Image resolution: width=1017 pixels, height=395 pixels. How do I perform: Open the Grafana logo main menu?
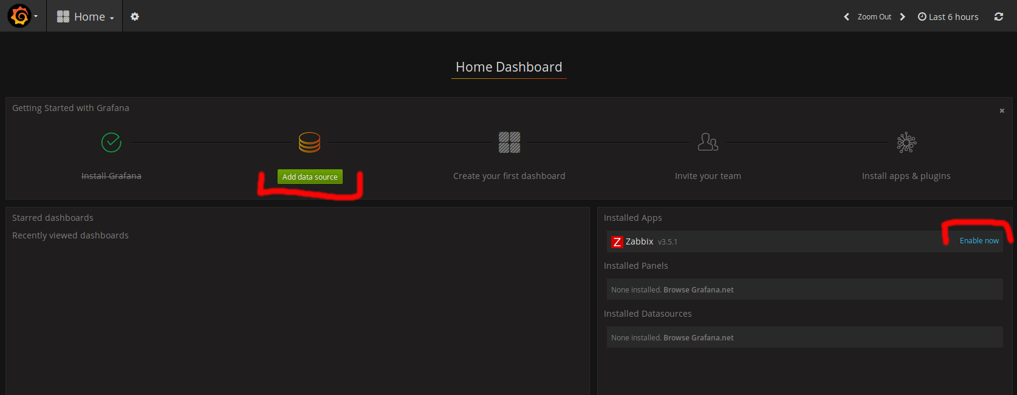click(x=20, y=16)
